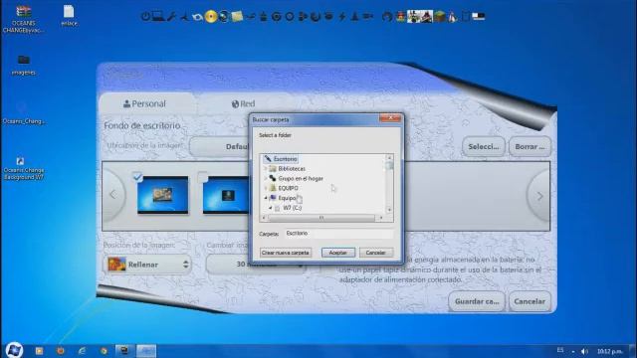Click the wrench tool icon in top dock
Viewport: 637px width, 358px height.
pos(171,17)
